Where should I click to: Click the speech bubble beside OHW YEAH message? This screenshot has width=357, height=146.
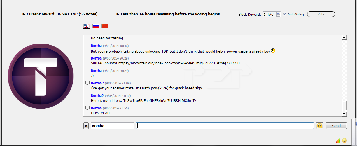coord(87,108)
